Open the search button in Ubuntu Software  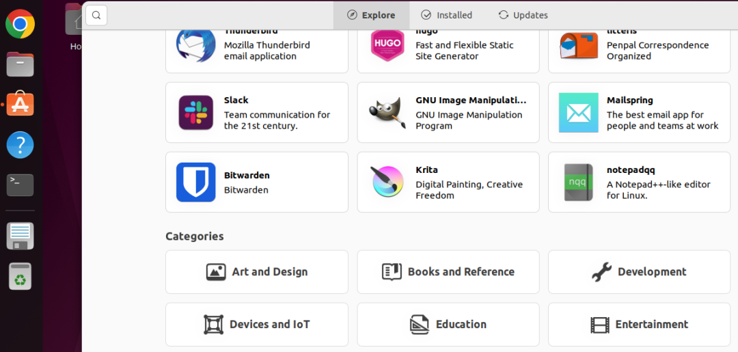[x=96, y=15]
